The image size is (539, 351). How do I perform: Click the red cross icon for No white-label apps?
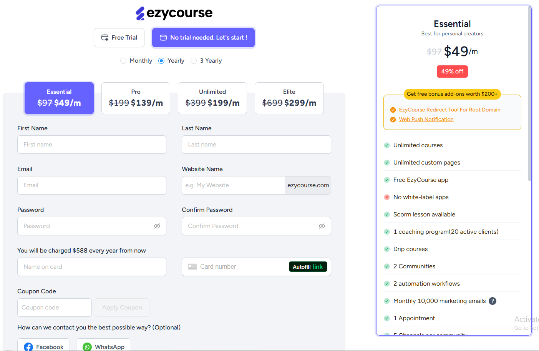coord(387,197)
